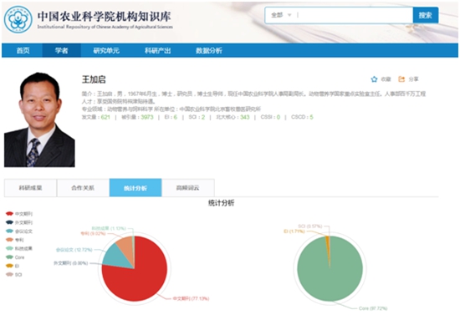Toggle the 外文期刊 dark blue legend item
Image resolution: width=460 pixels, height=325 pixels.
pos(19,222)
